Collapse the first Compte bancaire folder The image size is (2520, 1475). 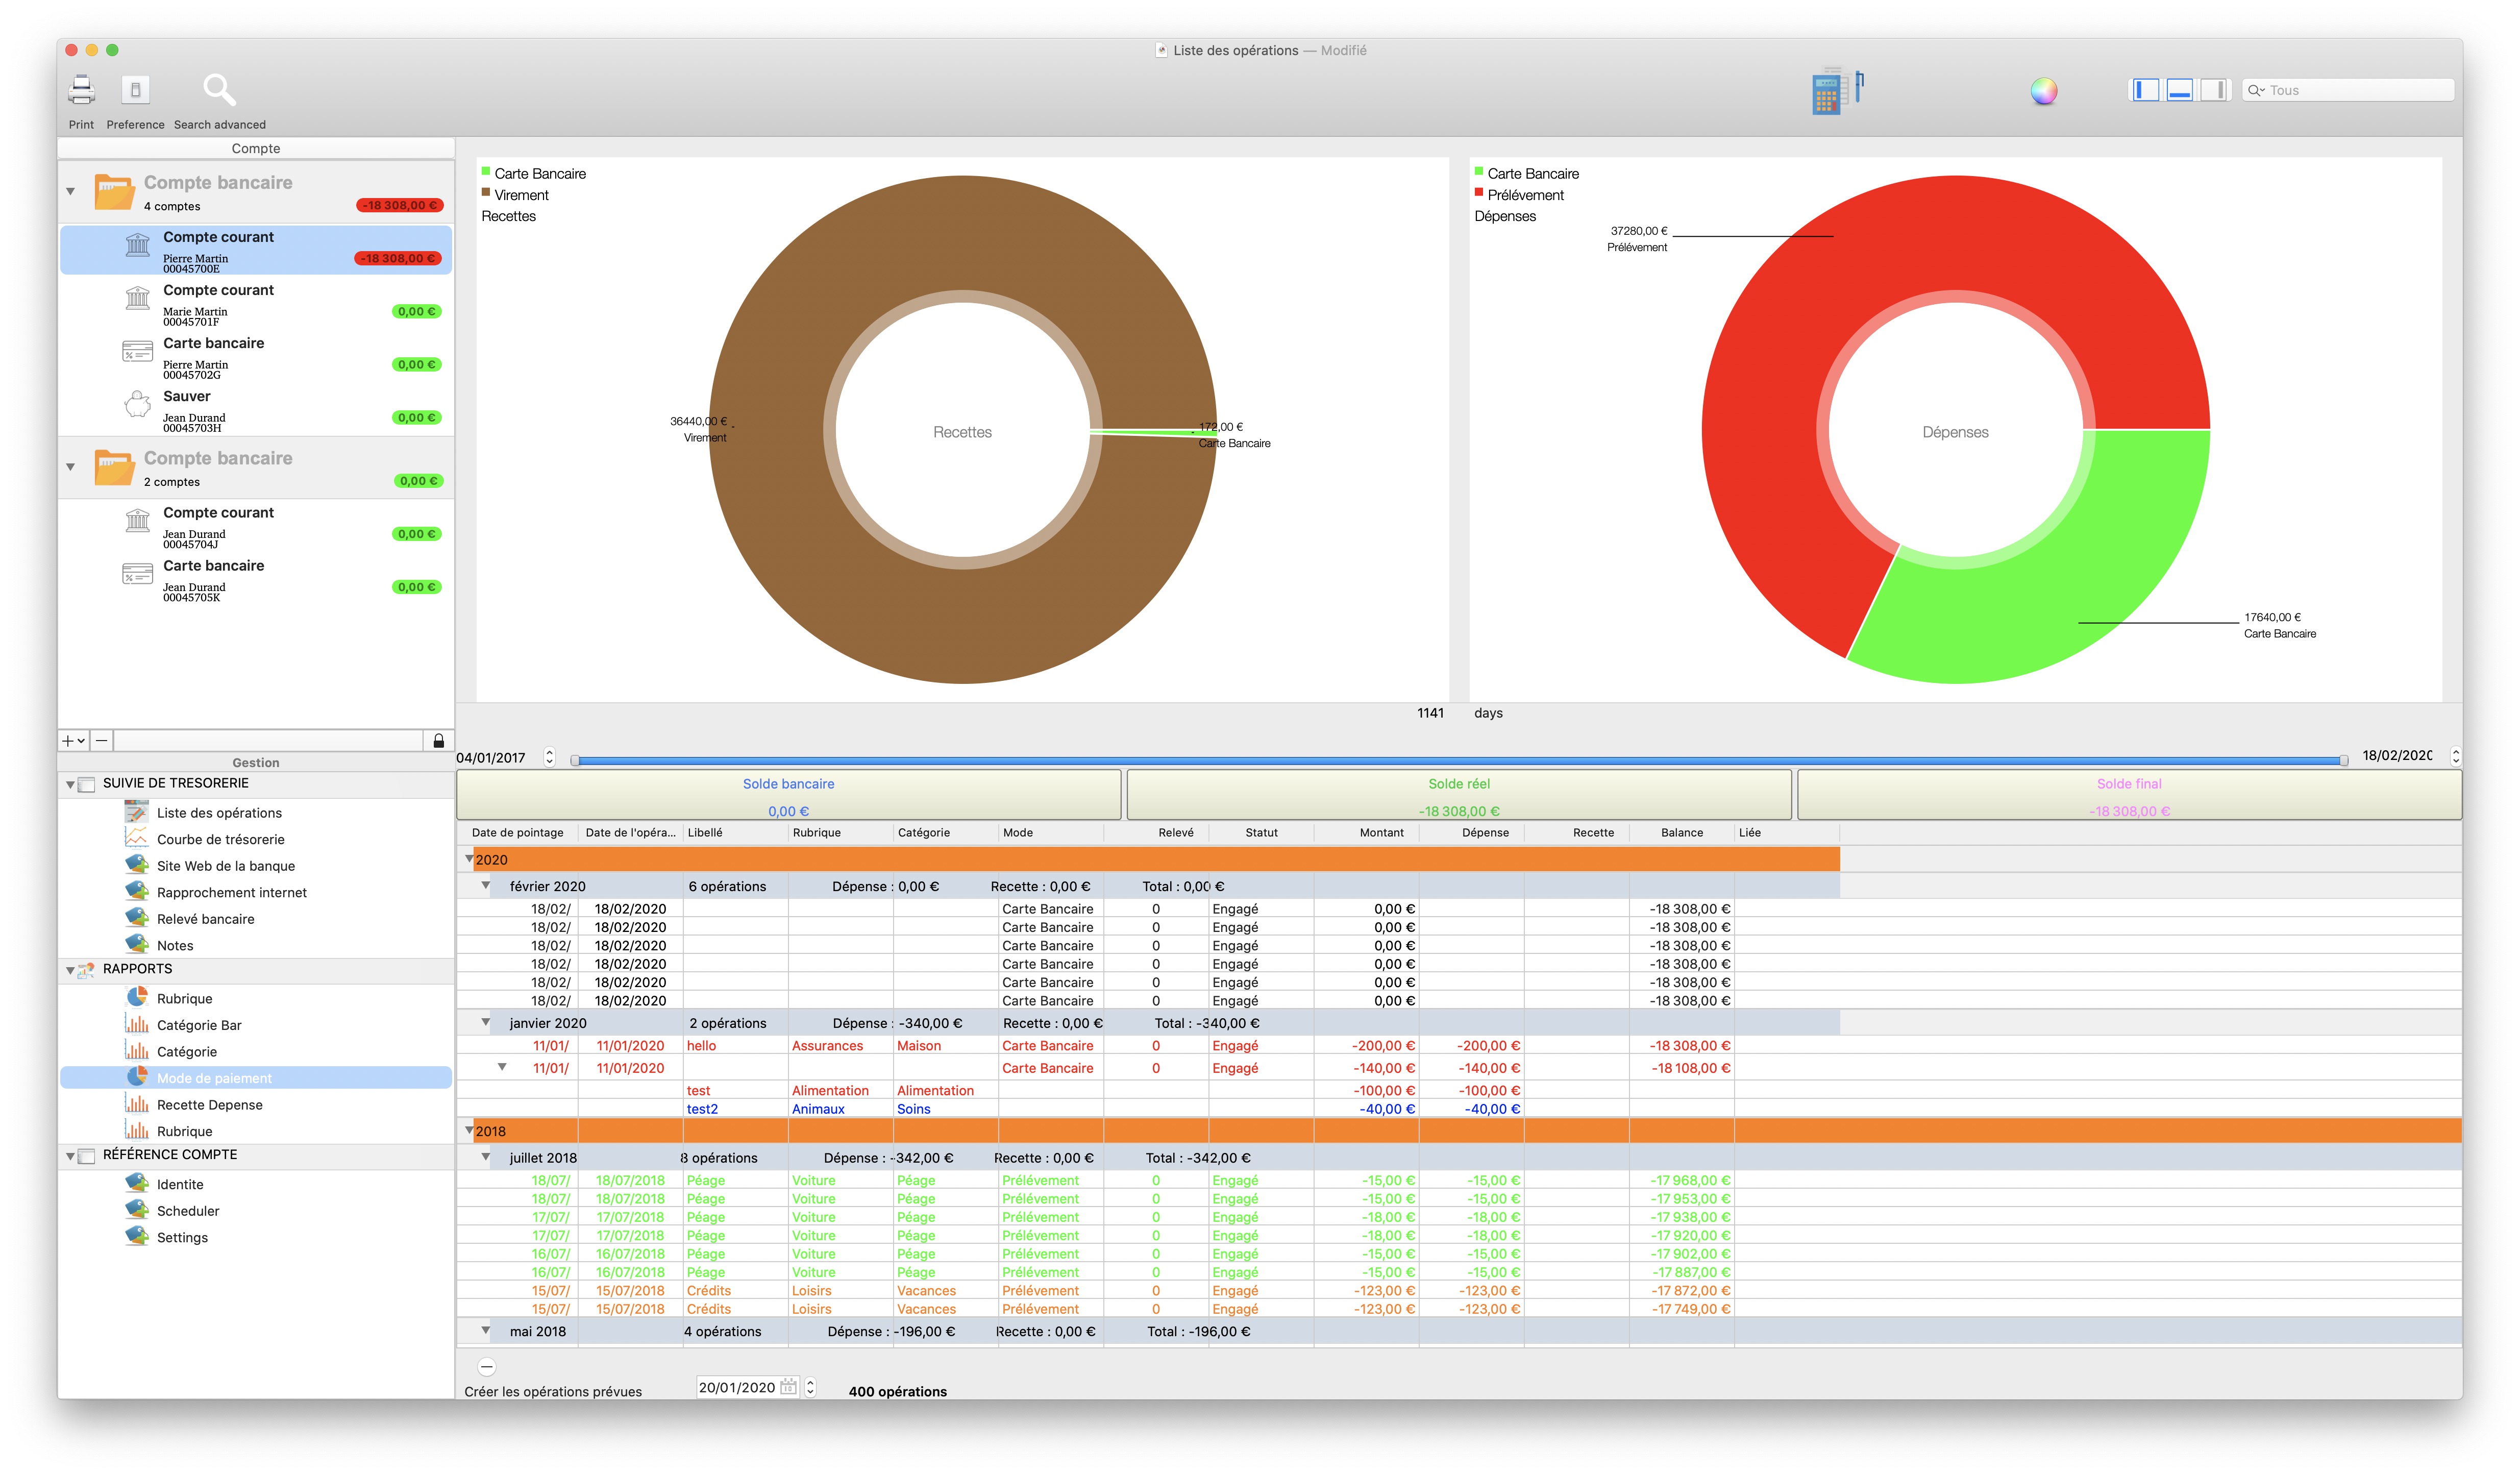click(70, 191)
